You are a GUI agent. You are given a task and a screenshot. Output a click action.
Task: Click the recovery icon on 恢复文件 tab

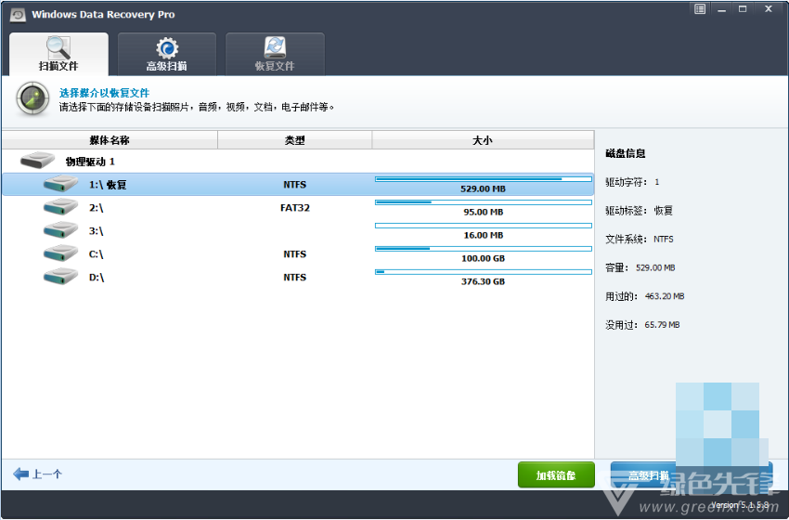click(x=275, y=48)
